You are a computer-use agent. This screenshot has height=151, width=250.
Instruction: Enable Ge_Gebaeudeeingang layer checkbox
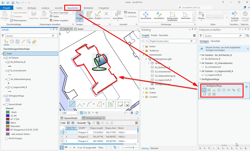point(9,79)
